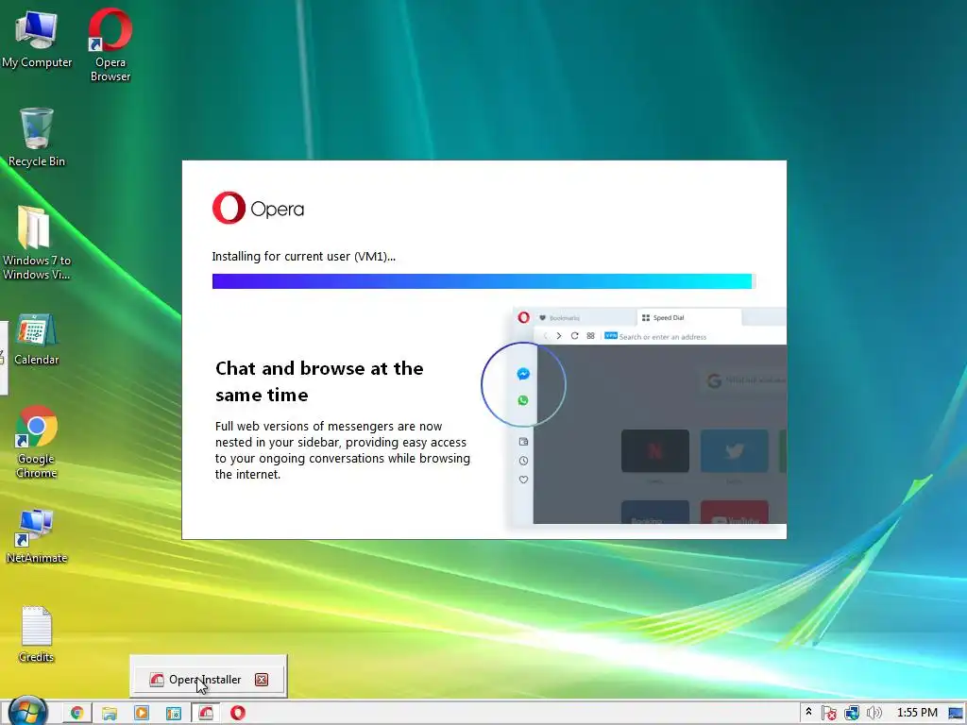This screenshot has height=725, width=967.
Task: Click the 'Chat and browse at the same time' heading
Action: pos(319,381)
